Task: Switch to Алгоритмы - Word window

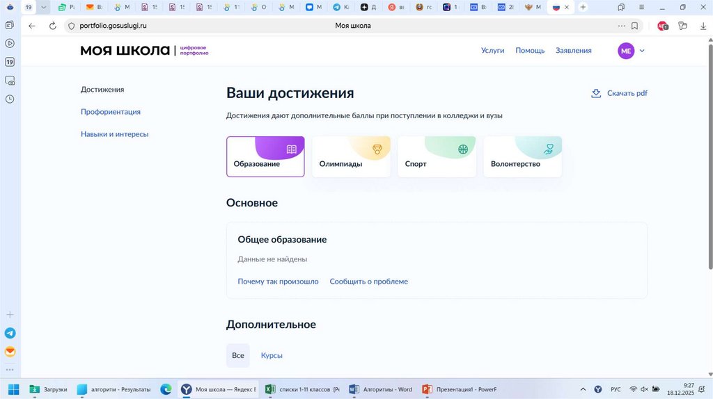Action: click(381, 389)
